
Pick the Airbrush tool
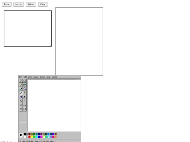21,97
